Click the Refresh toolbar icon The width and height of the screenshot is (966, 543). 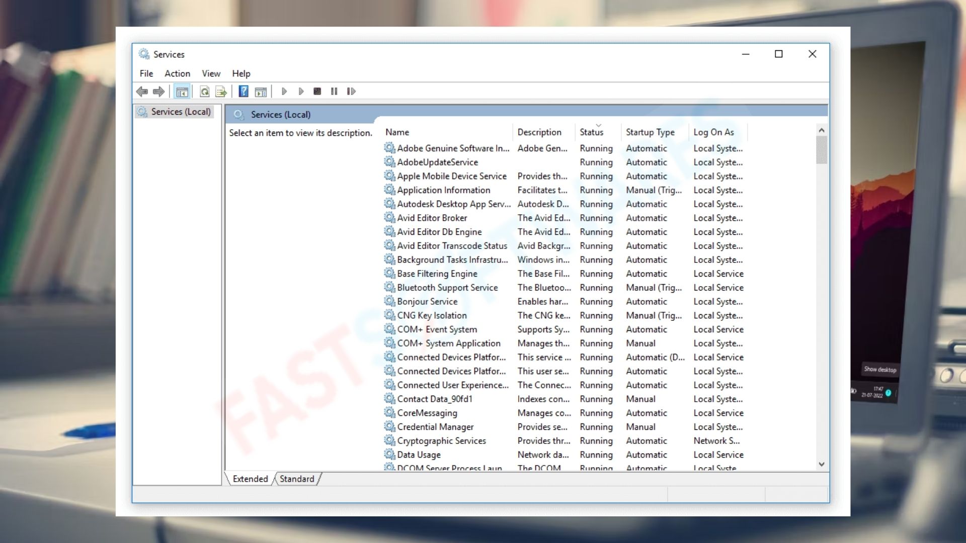click(204, 92)
